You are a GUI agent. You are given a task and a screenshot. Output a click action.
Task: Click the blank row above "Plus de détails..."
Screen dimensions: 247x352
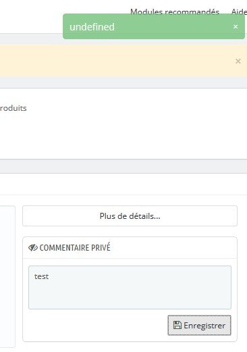click(x=123, y=184)
